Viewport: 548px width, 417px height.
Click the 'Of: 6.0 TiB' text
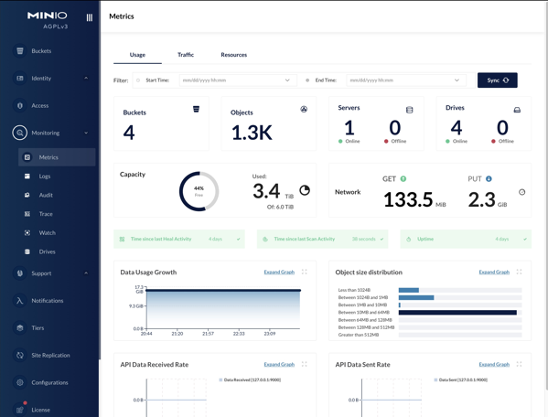(x=280, y=207)
